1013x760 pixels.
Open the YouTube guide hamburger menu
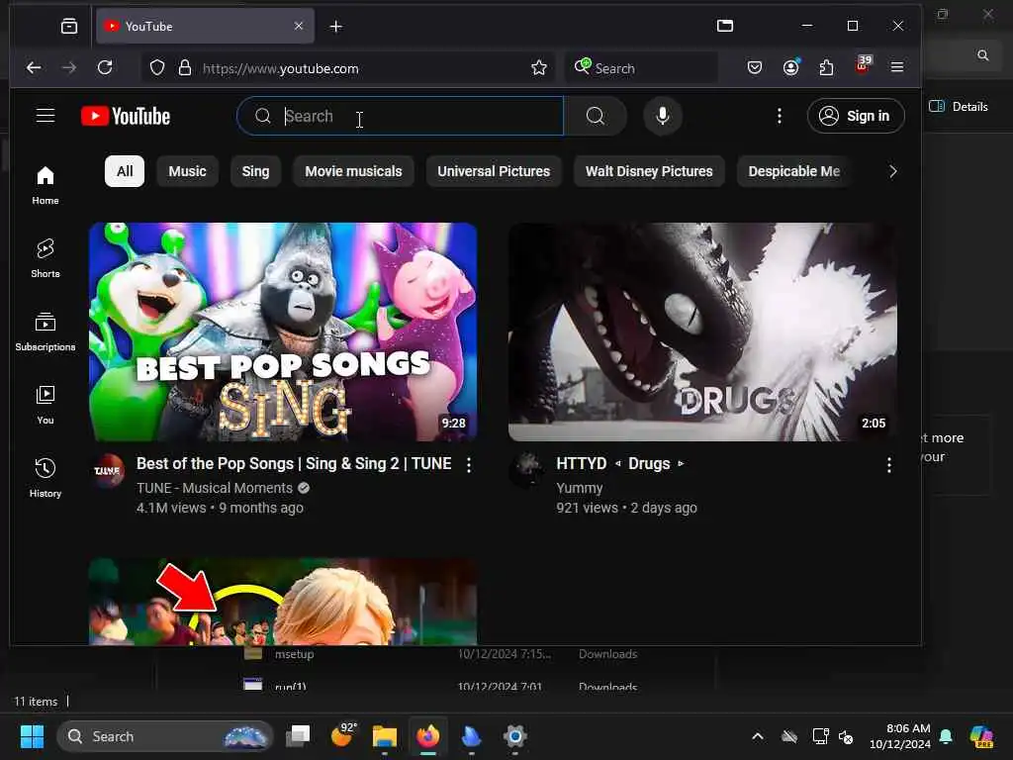[x=46, y=116]
